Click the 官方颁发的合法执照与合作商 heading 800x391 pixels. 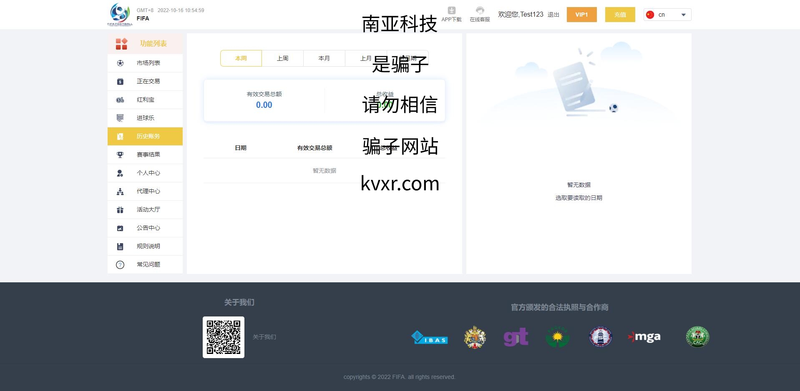(x=560, y=307)
